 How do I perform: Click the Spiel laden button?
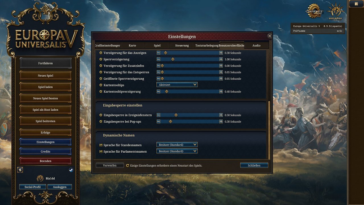(45, 87)
